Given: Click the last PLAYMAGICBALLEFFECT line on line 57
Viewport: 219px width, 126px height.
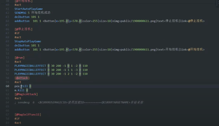Looking at the screenshot, I should (x=51, y=74).
